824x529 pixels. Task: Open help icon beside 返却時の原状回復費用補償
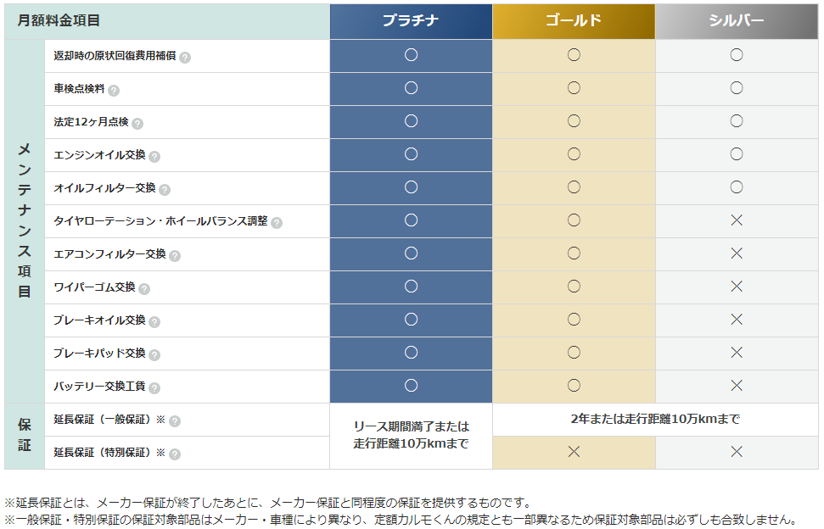click(x=185, y=57)
